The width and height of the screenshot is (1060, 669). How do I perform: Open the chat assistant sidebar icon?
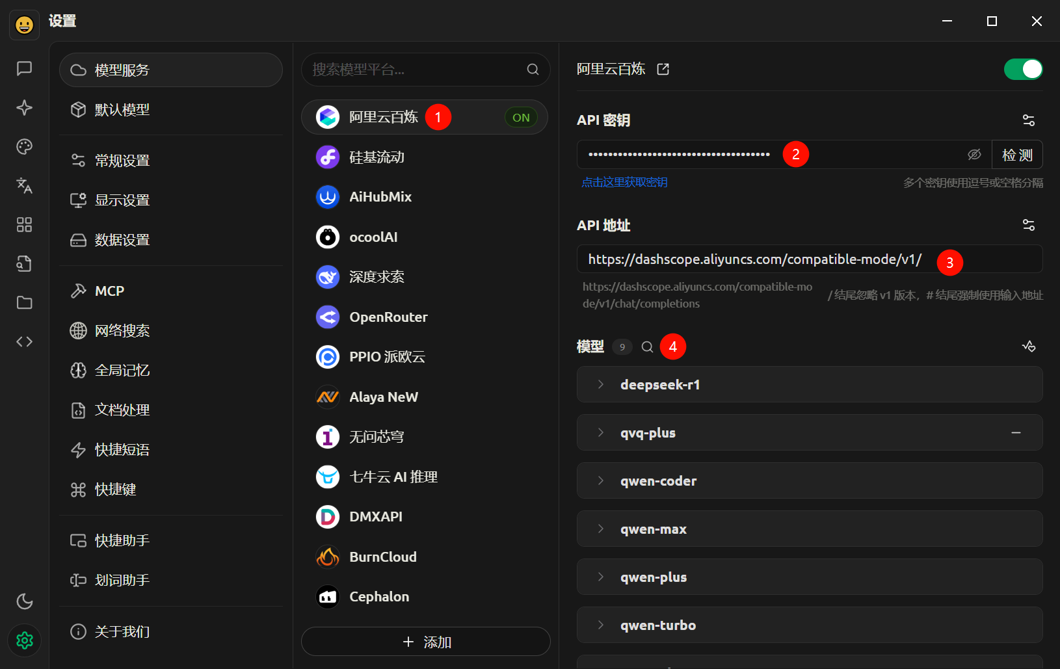pos(24,68)
